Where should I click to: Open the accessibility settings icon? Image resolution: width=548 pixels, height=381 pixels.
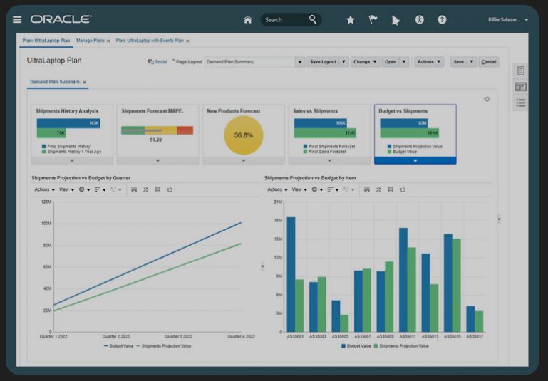coord(419,20)
